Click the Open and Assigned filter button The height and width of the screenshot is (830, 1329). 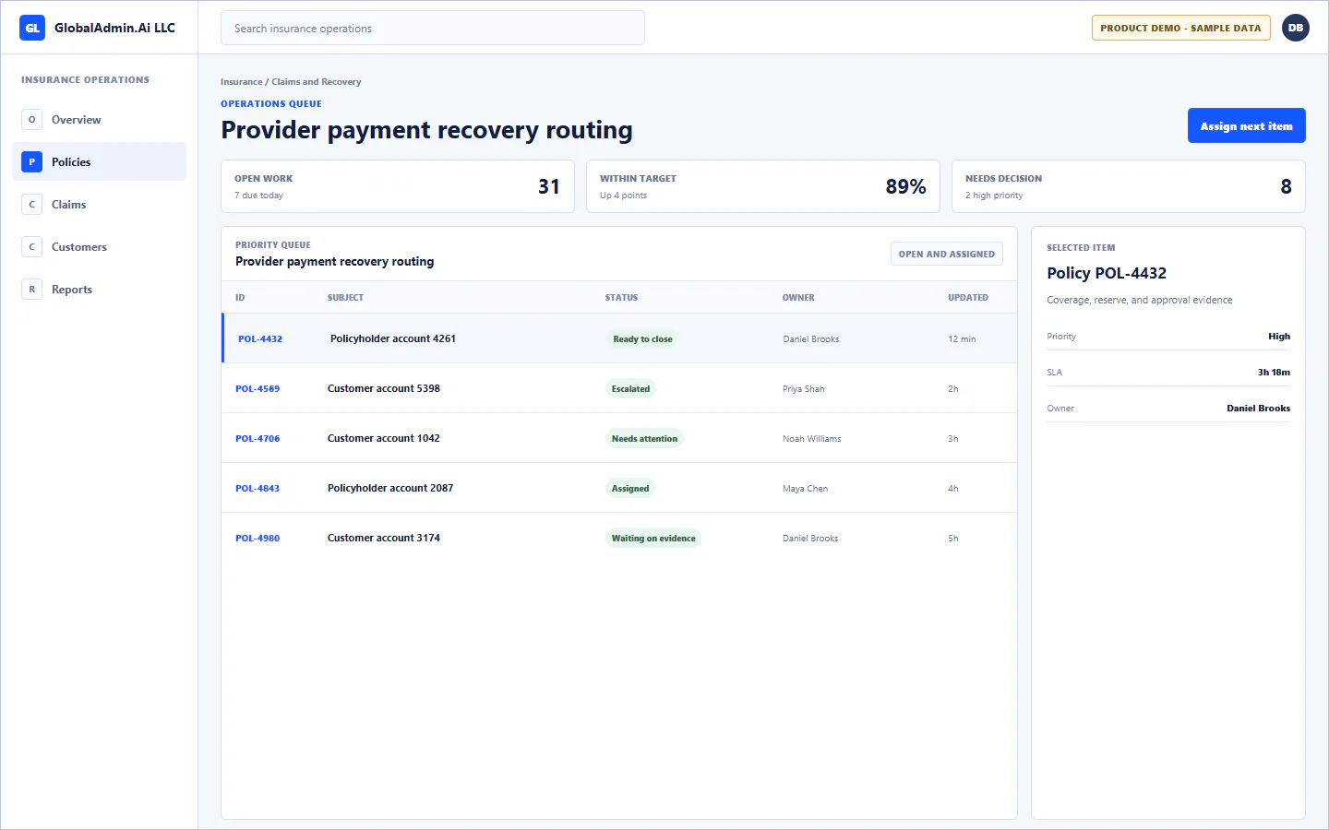click(x=946, y=255)
